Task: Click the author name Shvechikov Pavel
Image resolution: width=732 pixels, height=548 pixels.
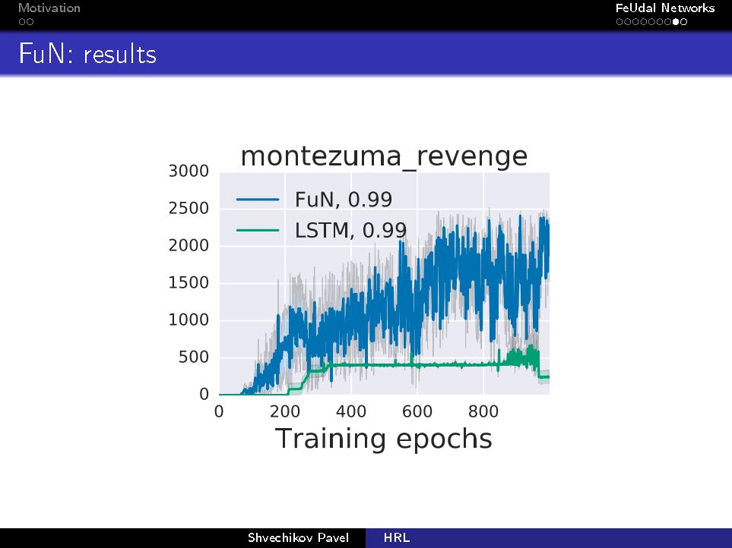Action: pos(298,537)
